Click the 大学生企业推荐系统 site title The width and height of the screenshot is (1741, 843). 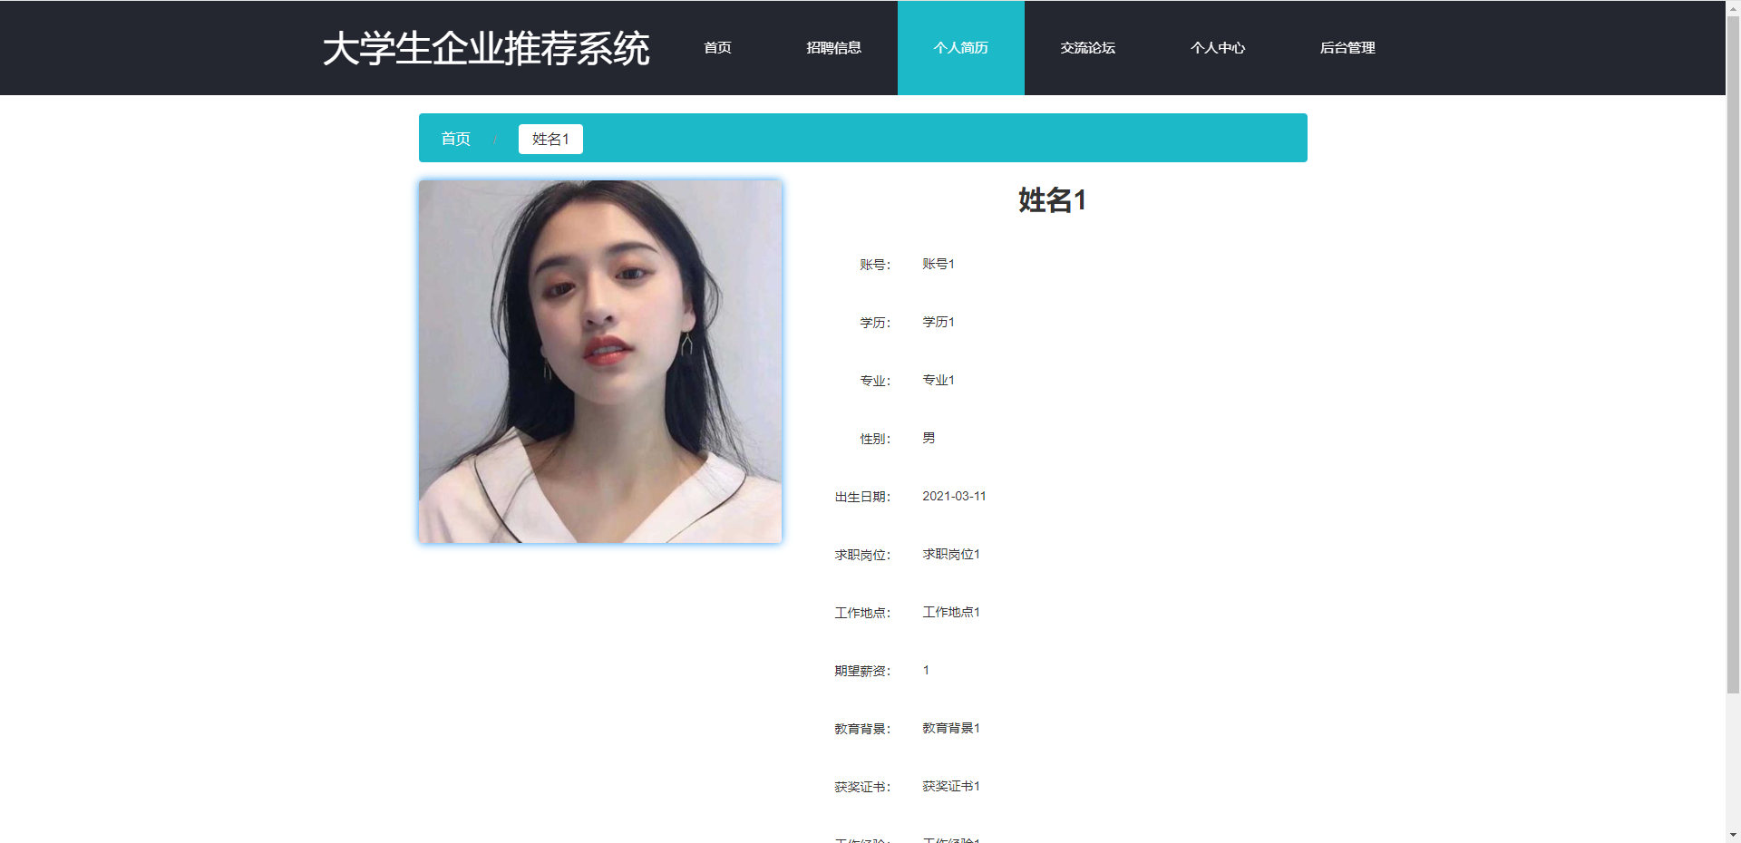point(486,49)
